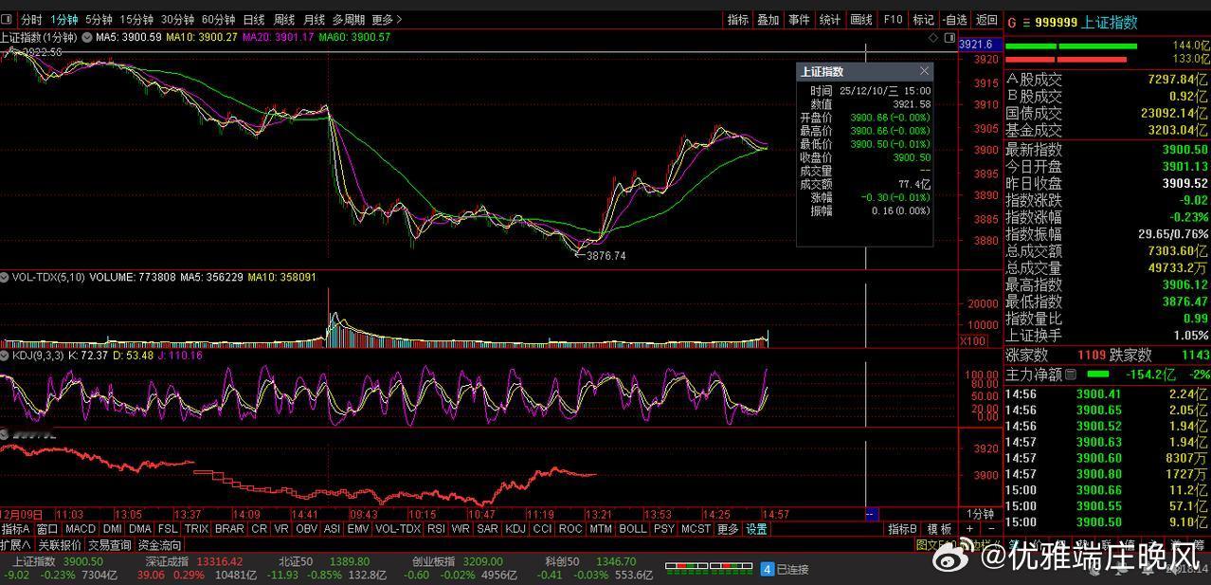
Task: Select the 5分钟 period tab
Action: pyautogui.click(x=99, y=19)
